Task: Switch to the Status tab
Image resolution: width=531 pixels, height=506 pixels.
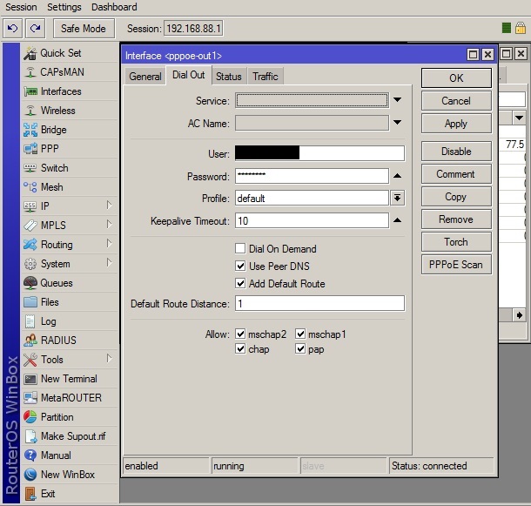Action: [x=229, y=77]
